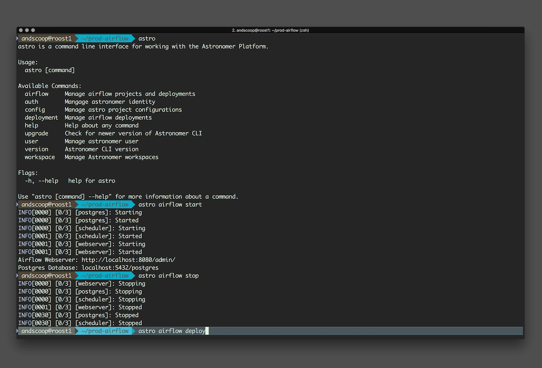Screen dimensions: 542x368
Task: Click 'astro [command]' usage line
Action: tap(50, 70)
